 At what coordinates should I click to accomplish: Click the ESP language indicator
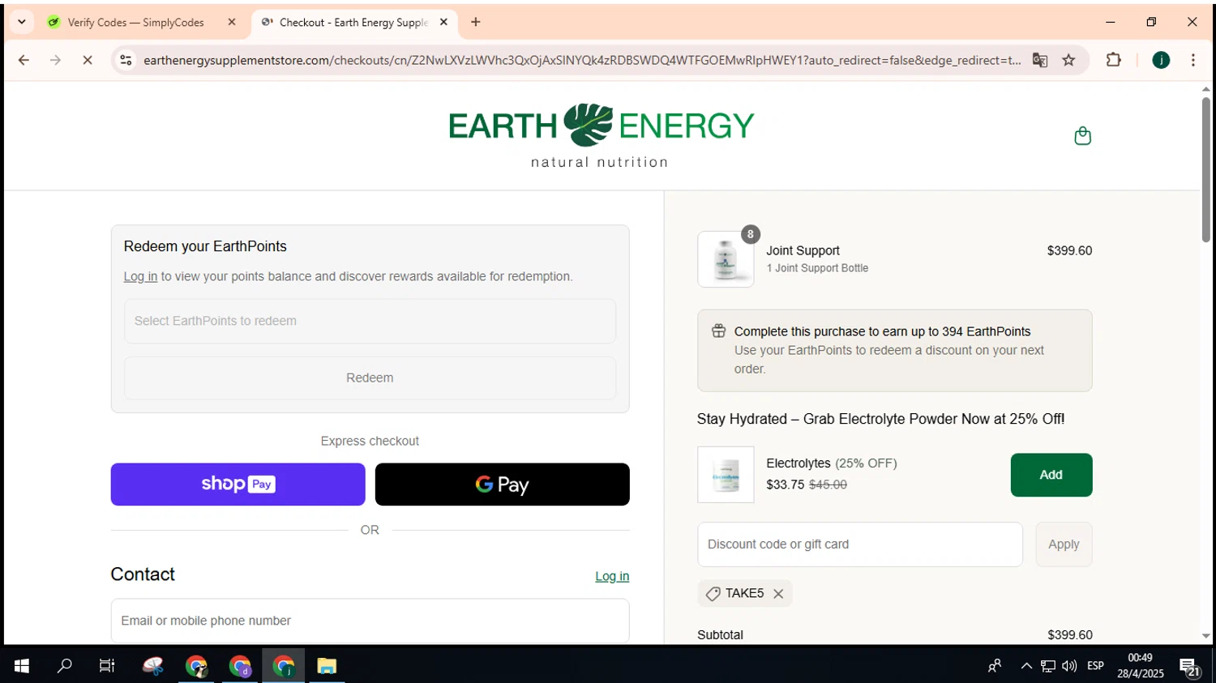[1095, 666]
